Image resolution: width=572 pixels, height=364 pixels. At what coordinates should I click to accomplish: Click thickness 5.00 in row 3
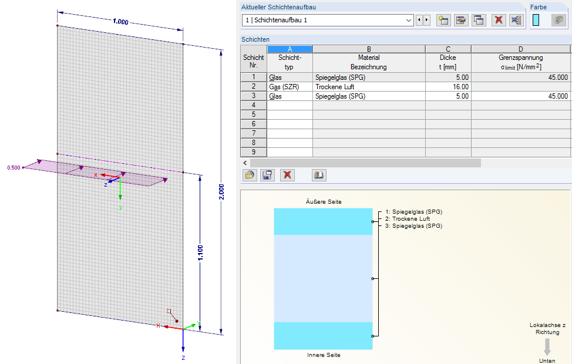(x=448, y=96)
